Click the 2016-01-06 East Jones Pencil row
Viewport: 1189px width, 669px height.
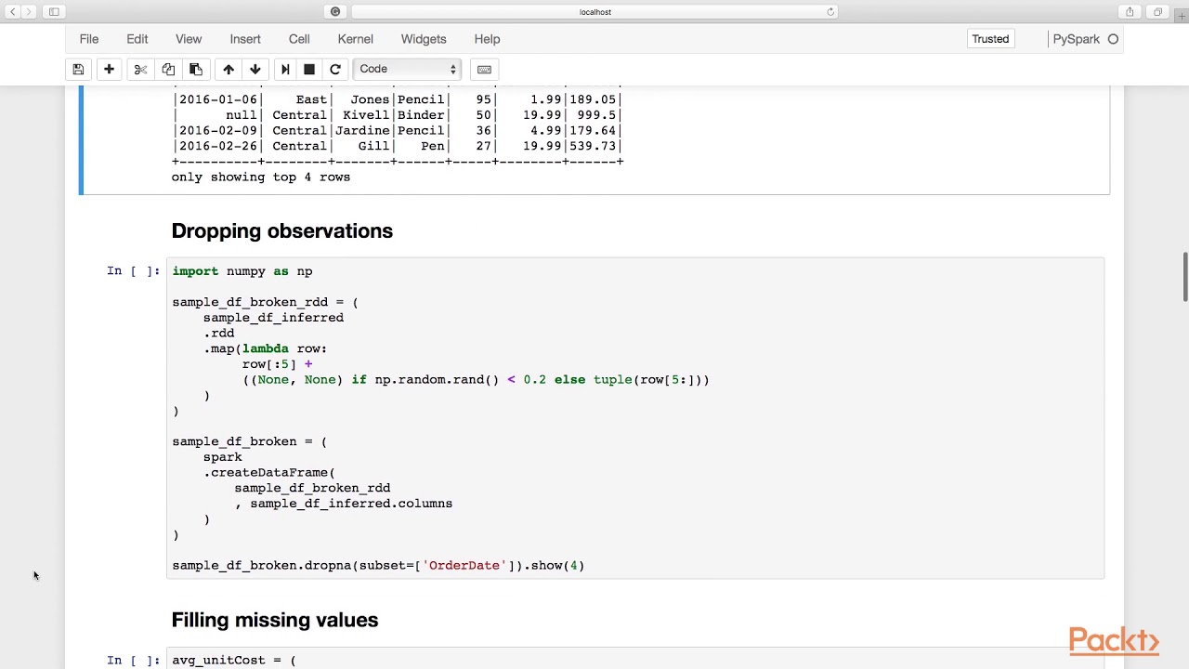click(398, 99)
